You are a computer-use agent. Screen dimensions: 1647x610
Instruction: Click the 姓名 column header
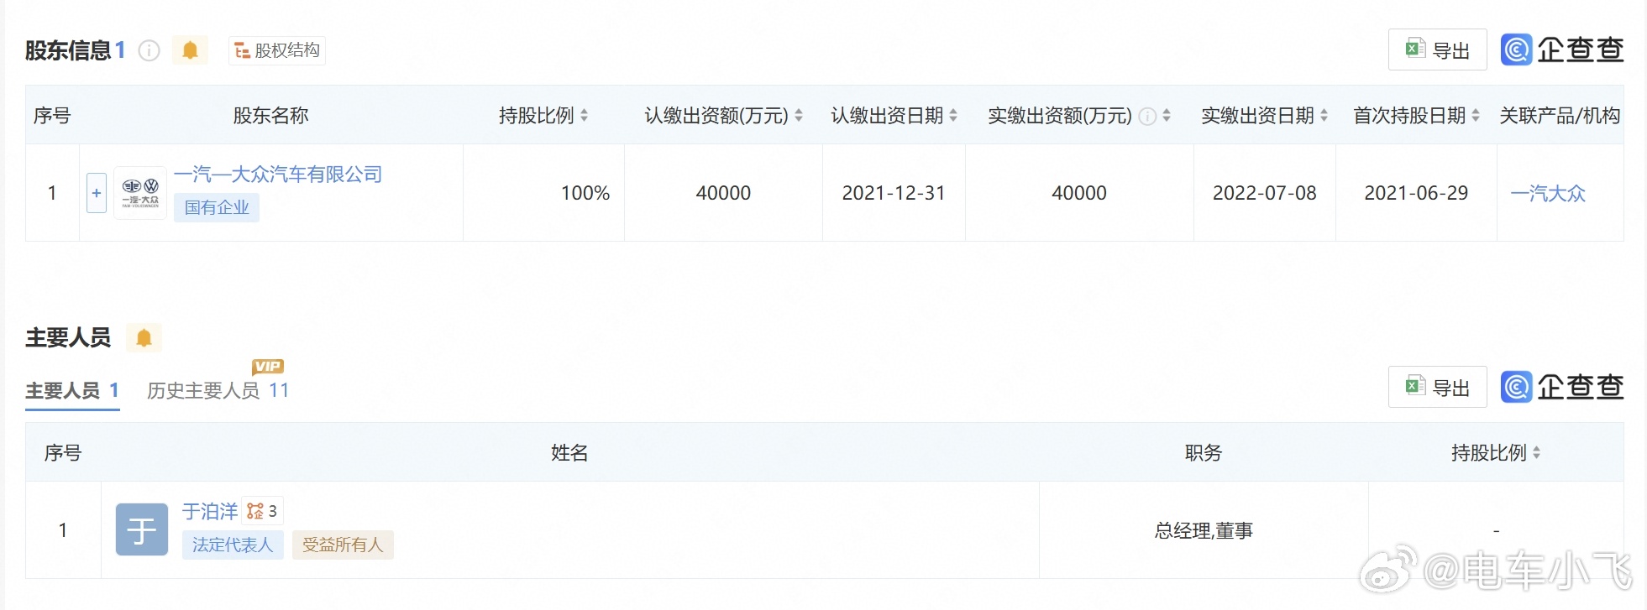pos(569,453)
